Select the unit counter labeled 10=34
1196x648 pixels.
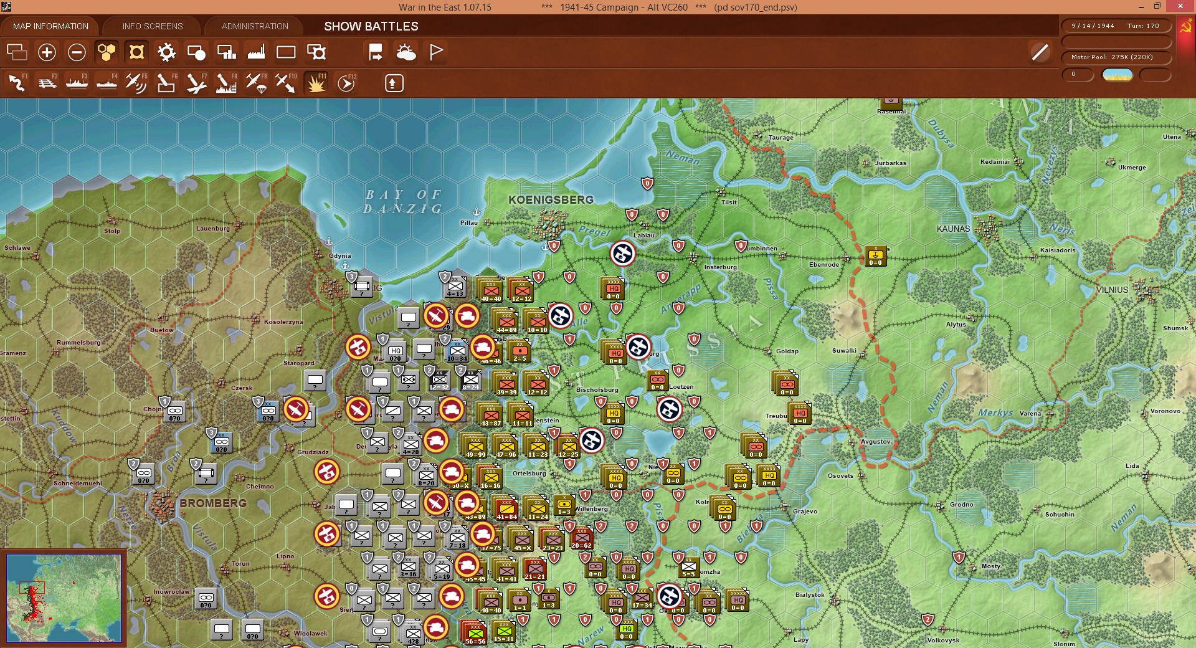pos(457,351)
